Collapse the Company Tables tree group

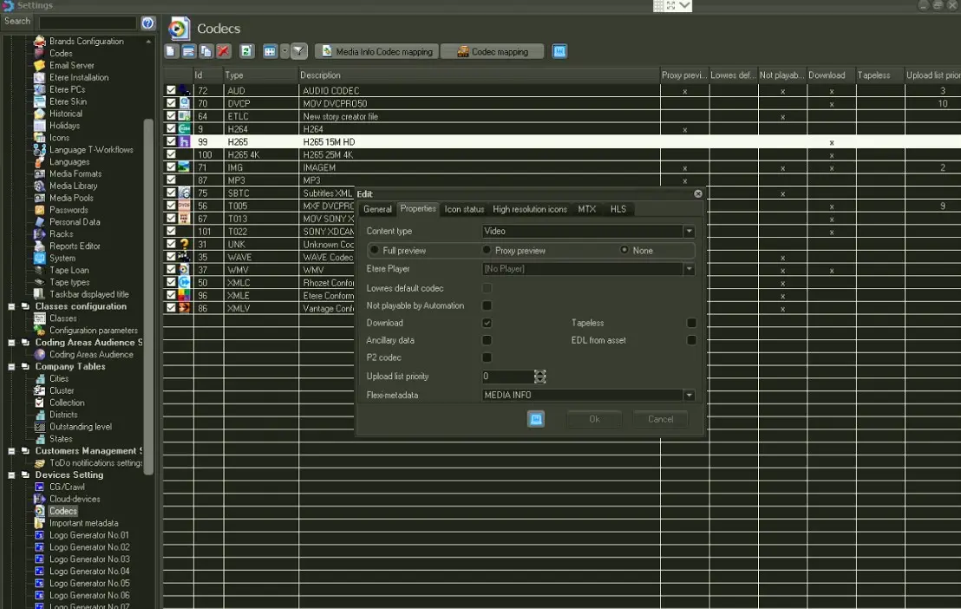(11, 367)
